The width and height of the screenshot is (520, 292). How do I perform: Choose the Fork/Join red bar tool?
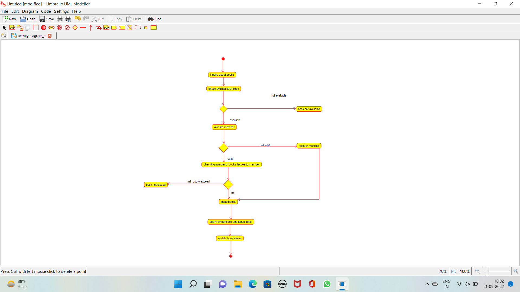[x=83, y=28]
